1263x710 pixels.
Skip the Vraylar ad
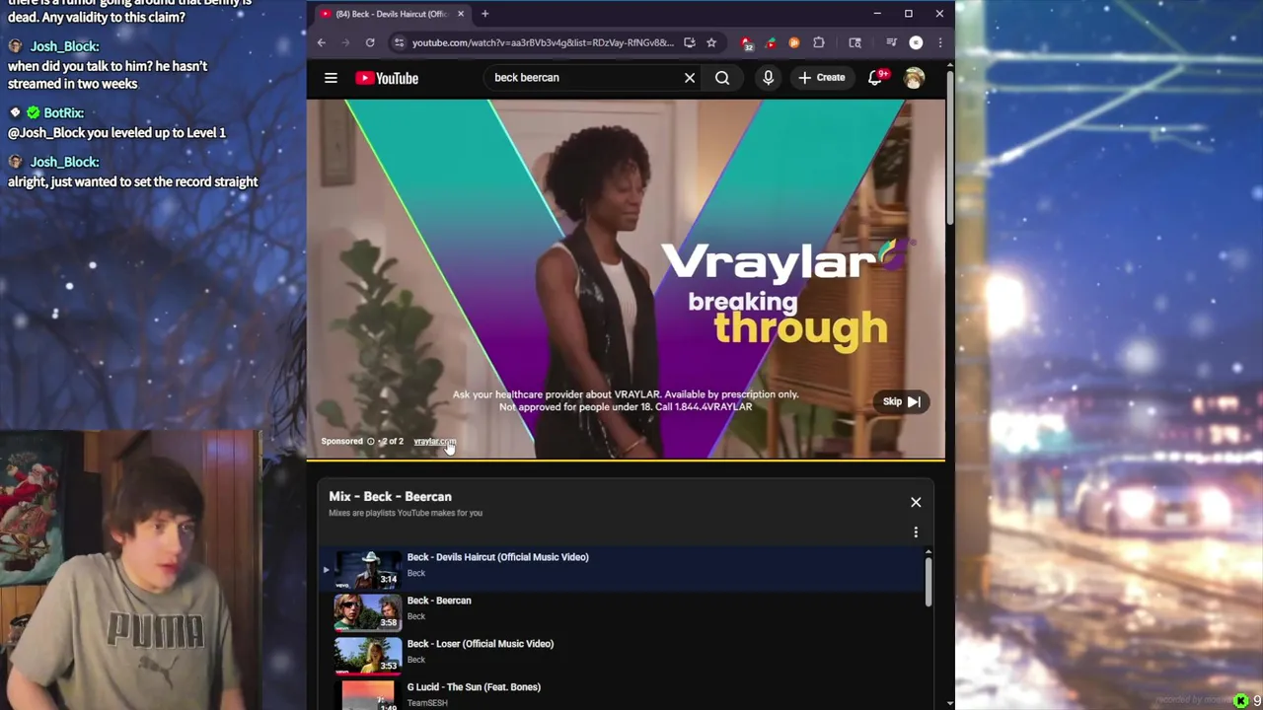[x=901, y=401]
